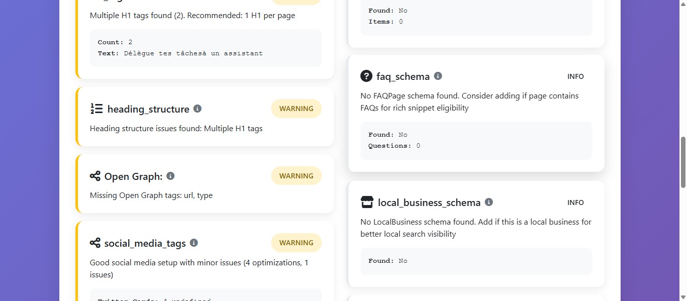Screen dimensions: 687x301
Task: Click the WARNING badge on social_media_tags
Action: [x=296, y=243]
